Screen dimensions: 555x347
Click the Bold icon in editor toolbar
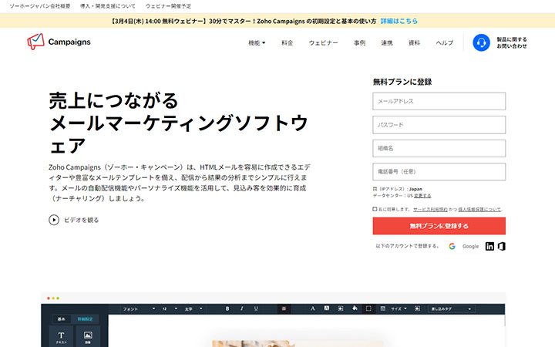(228, 308)
